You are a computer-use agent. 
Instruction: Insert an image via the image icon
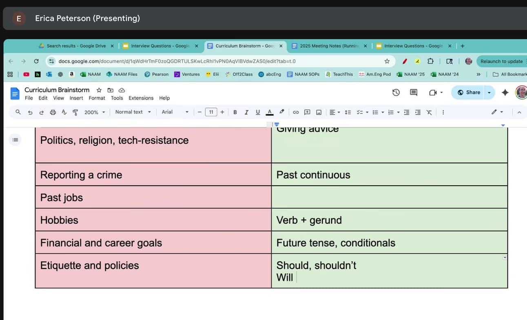(319, 112)
